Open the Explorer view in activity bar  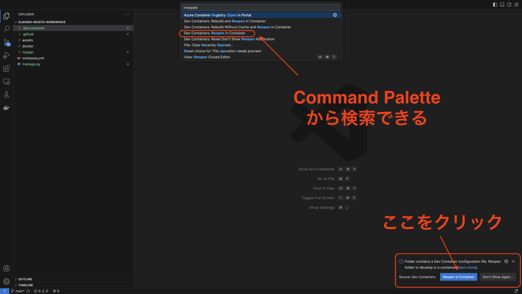(7, 16)
